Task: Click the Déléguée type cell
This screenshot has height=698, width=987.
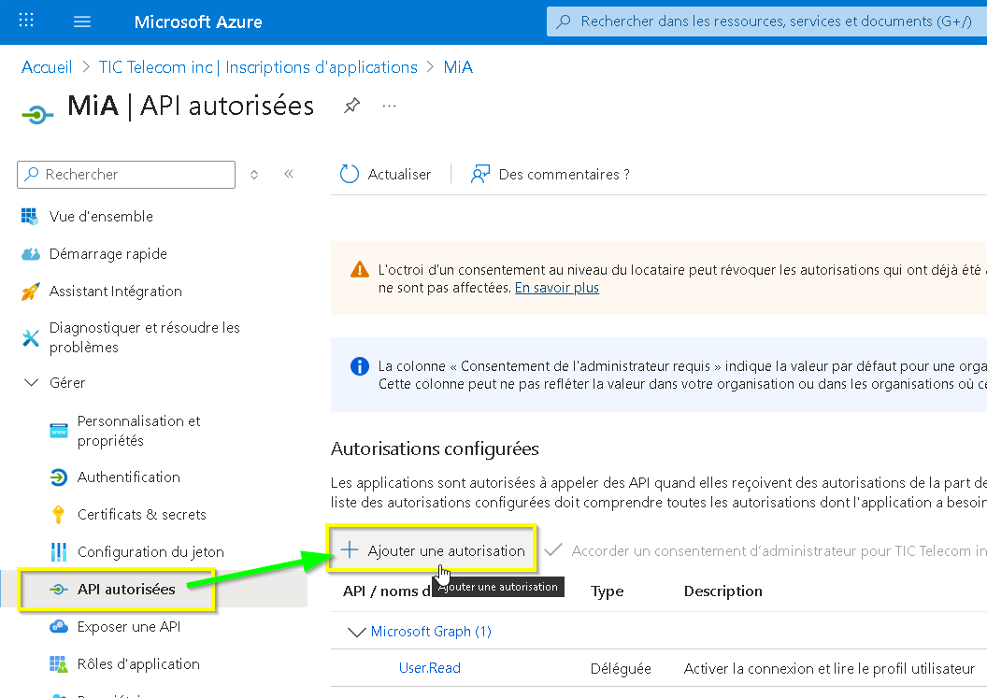Action: pos(621,668)
